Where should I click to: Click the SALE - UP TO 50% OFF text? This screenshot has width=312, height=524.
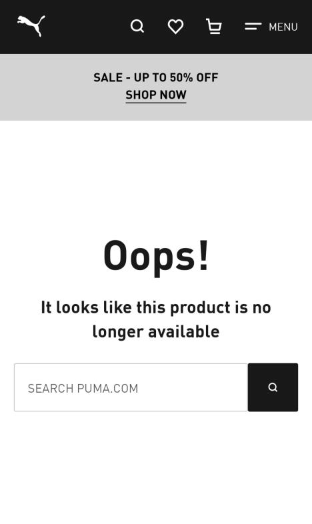[155, 77]
